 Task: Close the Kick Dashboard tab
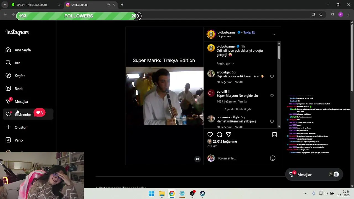point(59,5)
